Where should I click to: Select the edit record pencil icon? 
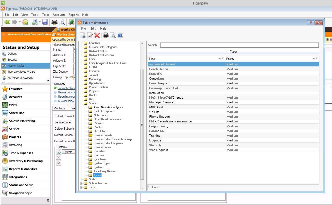90,35
